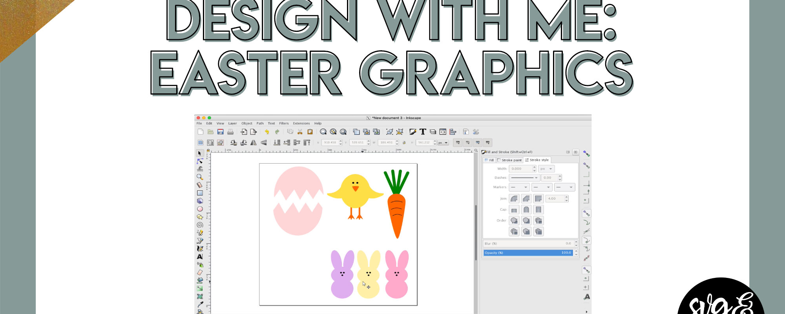Select the round Cap option
785x314 pixels.
526,210
